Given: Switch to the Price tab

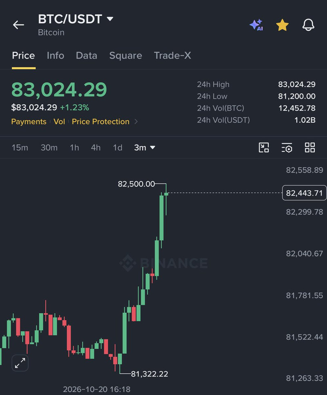Looking at the screenshot, I should pyautogui.click(x=23, y=56).
